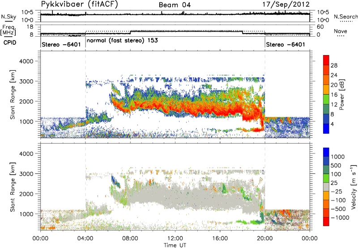Click the '-500' tick on velocity scale
Image resolution: width=358 pixels, height=248 pixels.
coord(338,209)
